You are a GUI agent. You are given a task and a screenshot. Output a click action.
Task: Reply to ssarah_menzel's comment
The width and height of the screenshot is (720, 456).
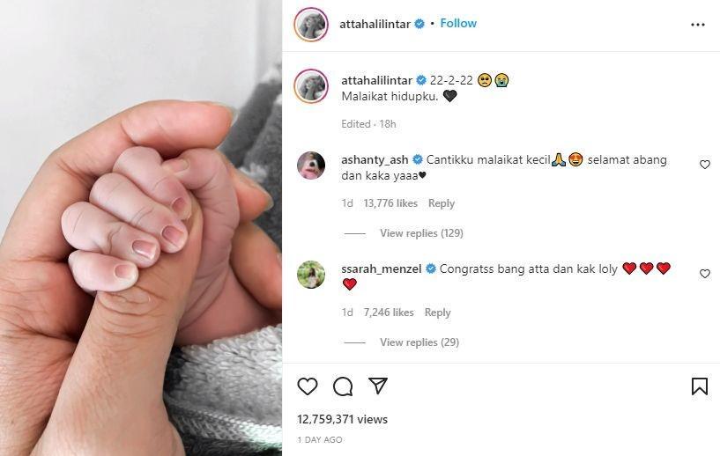click(438, 313)
